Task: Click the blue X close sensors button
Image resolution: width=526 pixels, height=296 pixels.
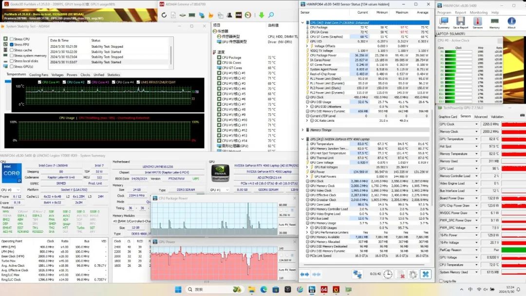Action: (x=425, y=274)
